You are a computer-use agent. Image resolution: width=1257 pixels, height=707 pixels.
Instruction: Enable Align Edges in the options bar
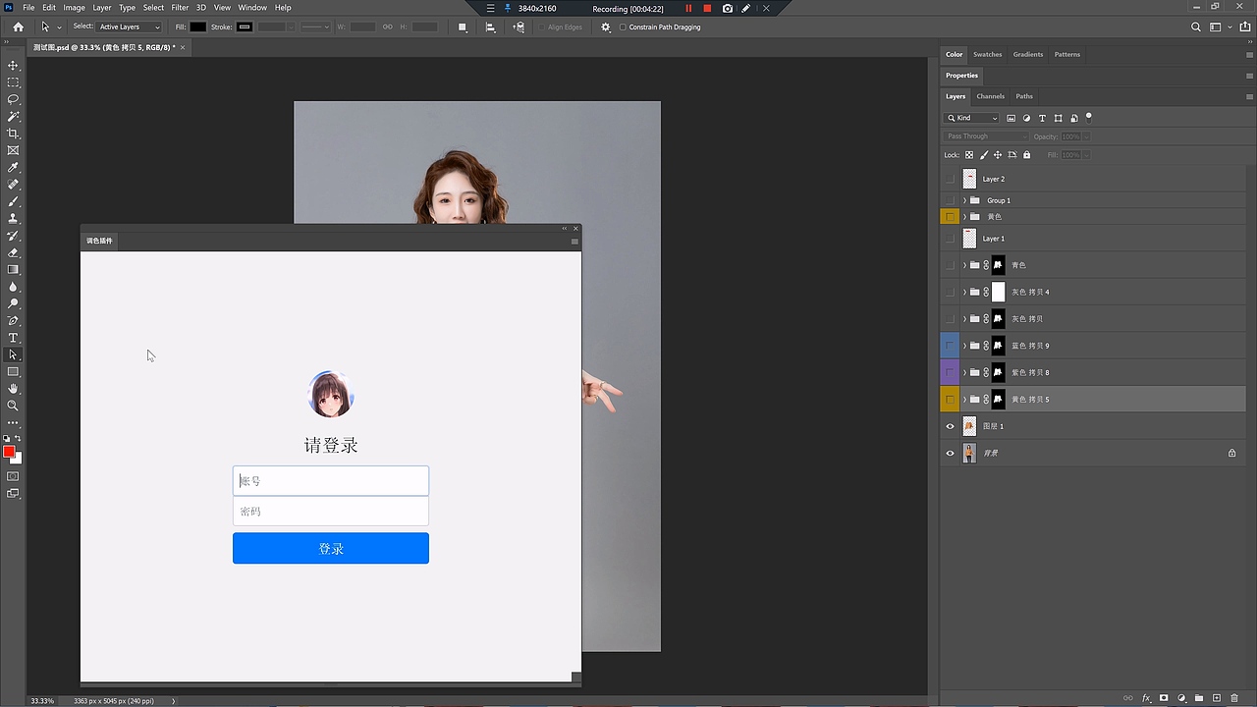(x=543, y=27)
